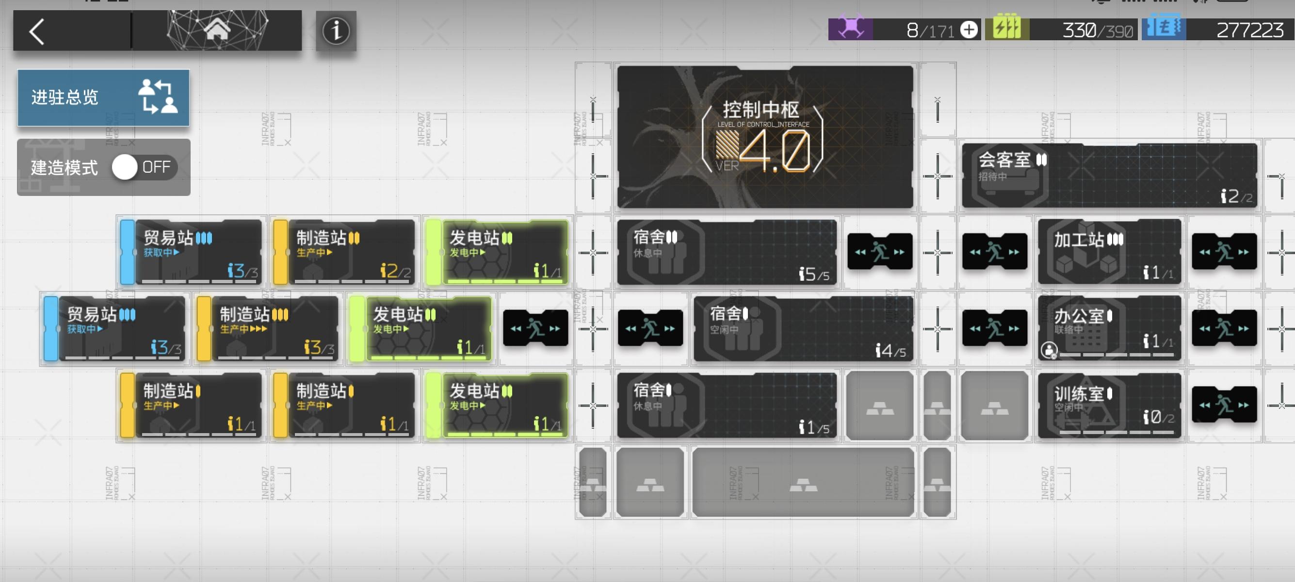
Task: Open the base info (i) button
Action: click(x=336, y=31)
